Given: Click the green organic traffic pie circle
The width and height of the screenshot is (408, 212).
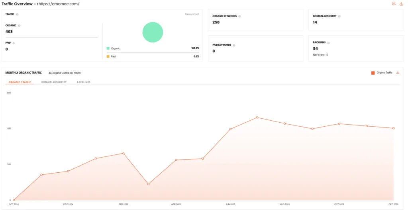Looking at the screenshot, I should (153, 32).
